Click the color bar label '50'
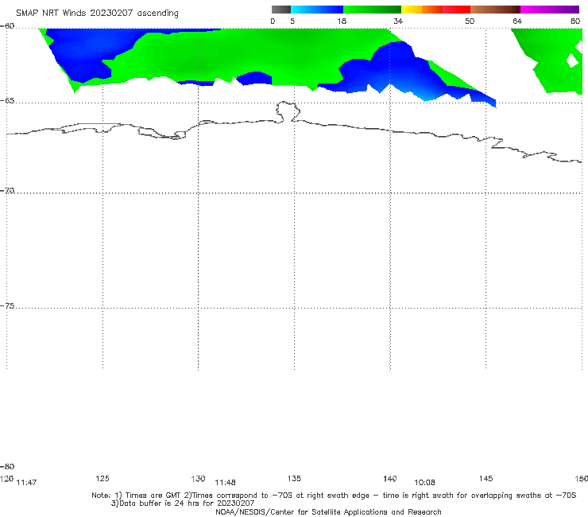Image resolution: width=588 pixels, height=517 pixels. [x=470, y=21]
